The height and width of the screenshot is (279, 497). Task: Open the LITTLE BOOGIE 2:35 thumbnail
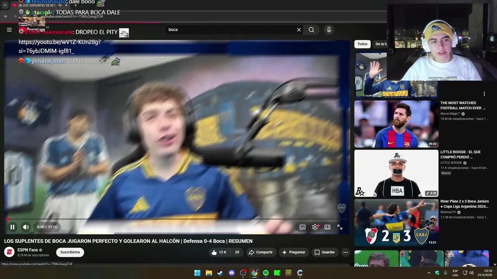tap(396, 173)
